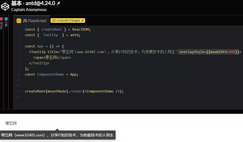
Task: Select the JS (TypeScript) editor title
Action: (x=35, y=21)
